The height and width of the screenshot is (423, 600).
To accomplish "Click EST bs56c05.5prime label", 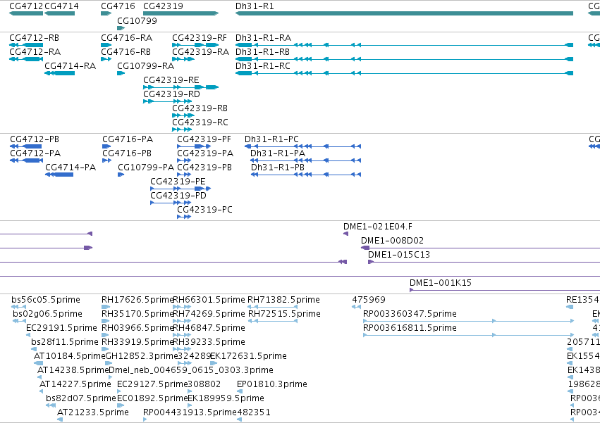I will point(46,300).
